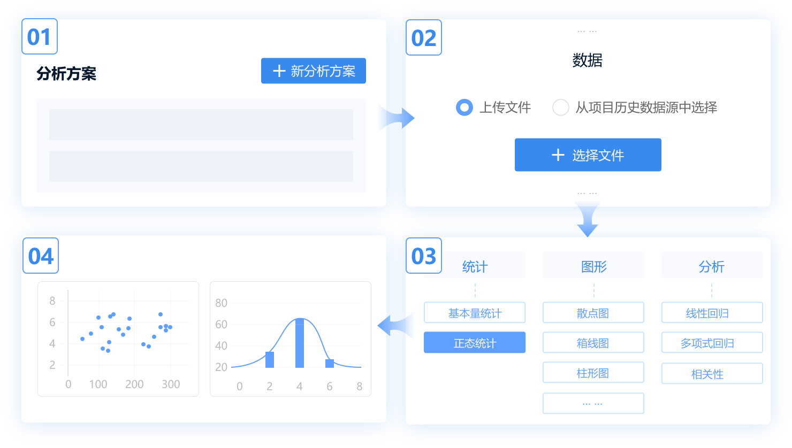Click the 新分析方案 button
Screen dimensions: 792x448
[x=313, y=71]
